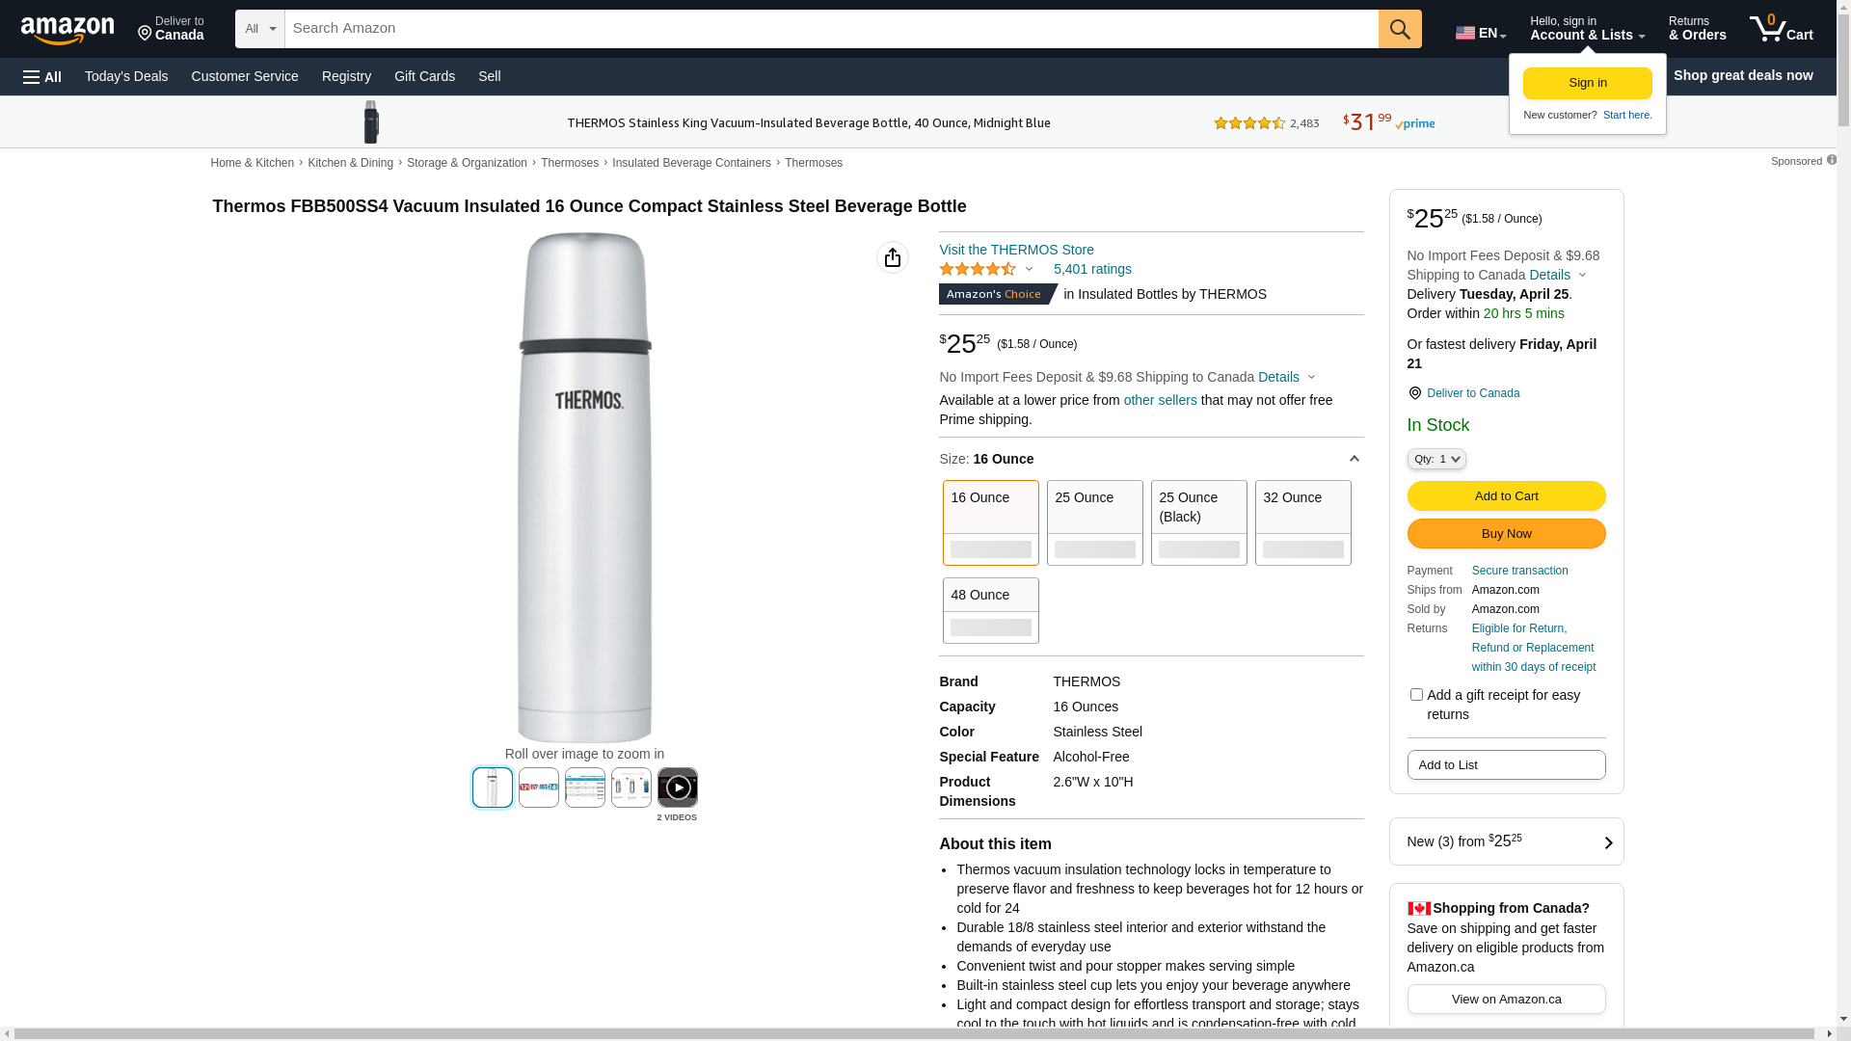Image resolution: width=1851 pixels, height=1041 pixels.
Task: Click the Amazon logo
Action: click(67, 30)
